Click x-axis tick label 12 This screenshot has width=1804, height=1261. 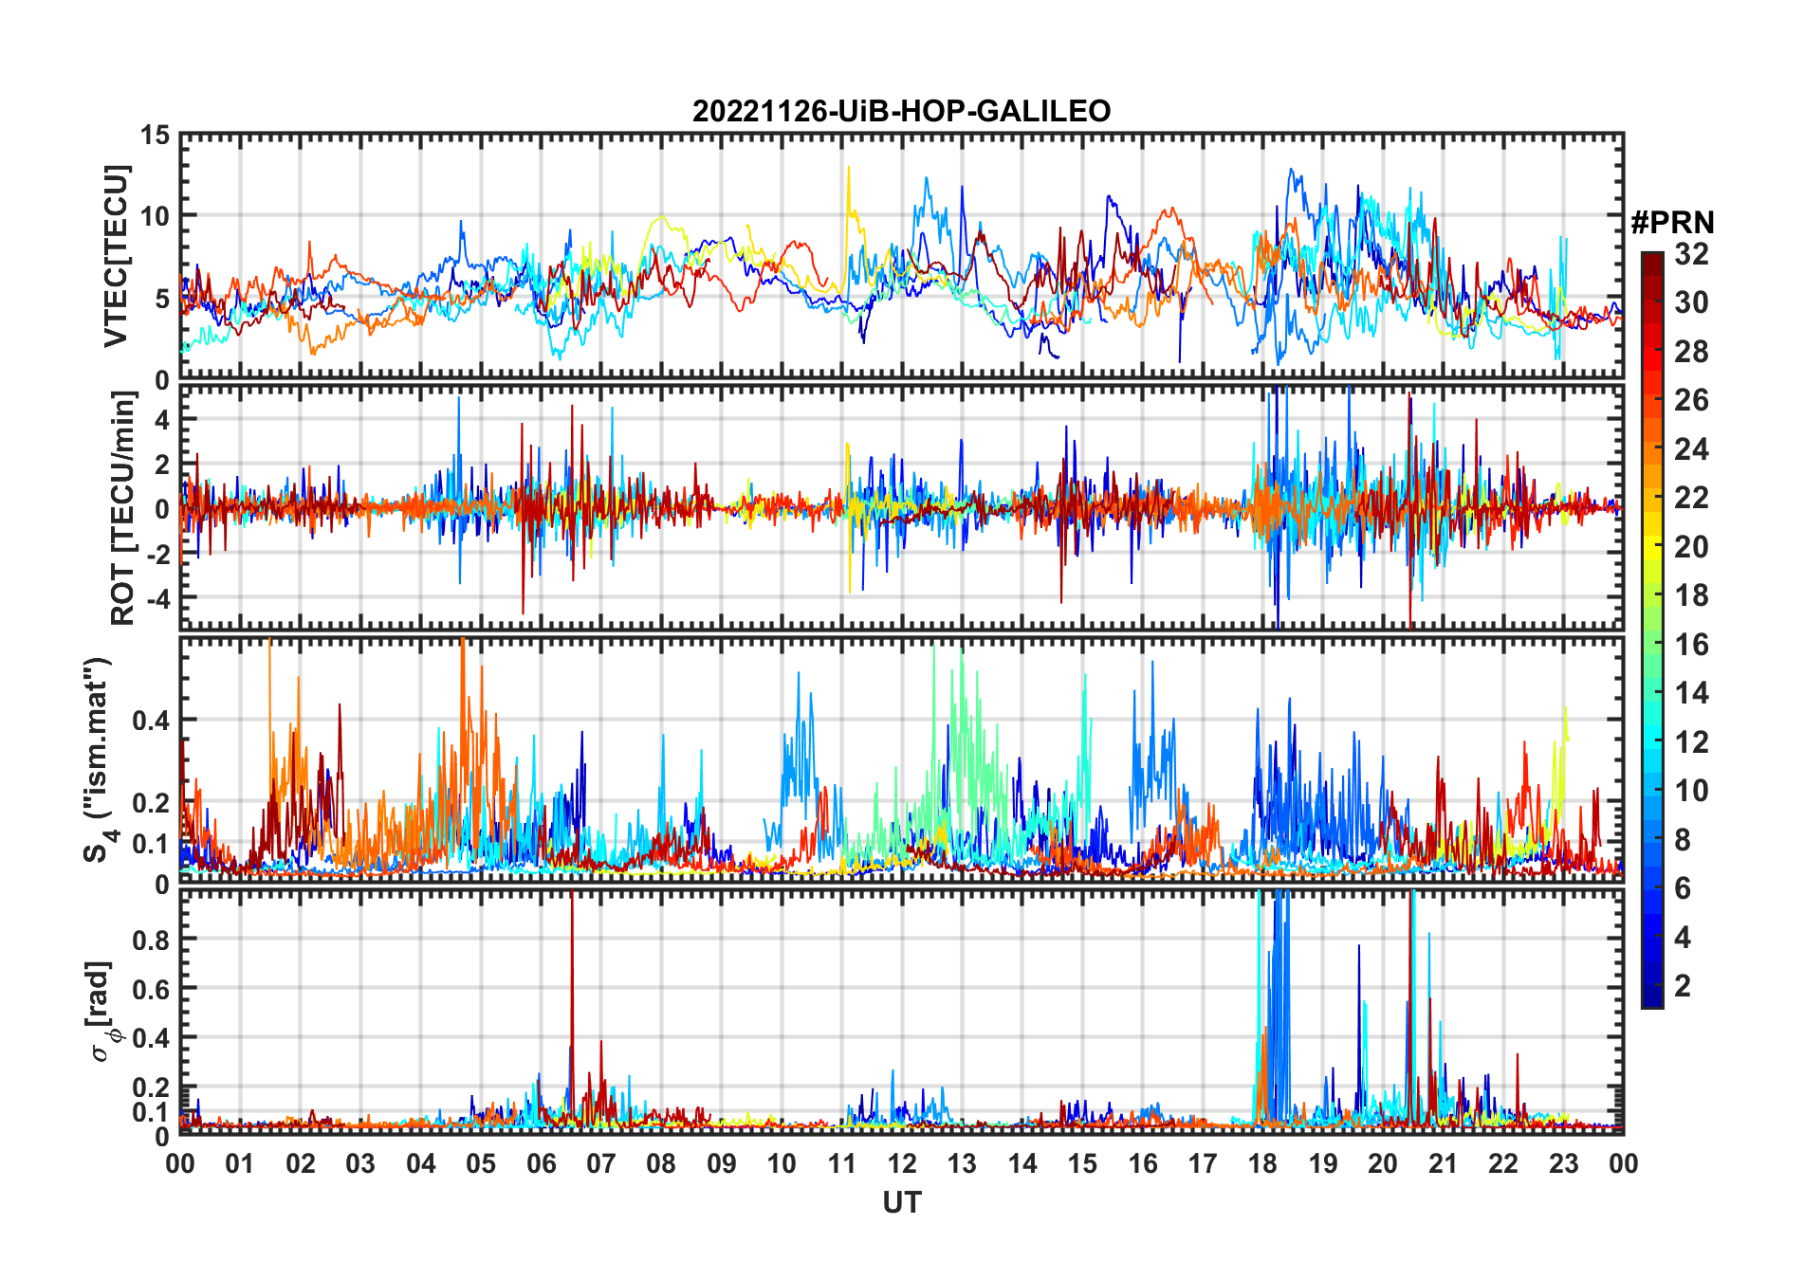click(902, 1163)
